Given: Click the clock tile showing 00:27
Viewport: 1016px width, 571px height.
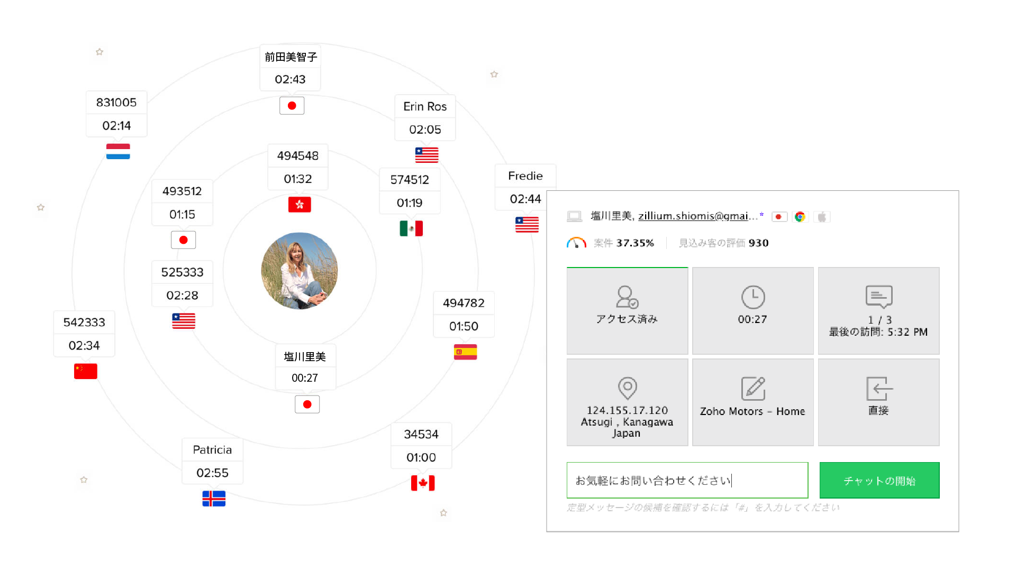Looking at the screenshot, I should coord(752,311).
